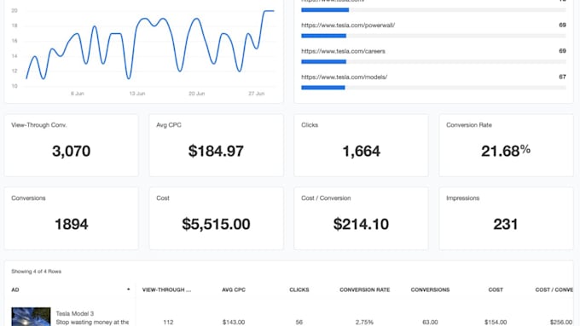Sort by VIEW-THROUGH column header

166,289
